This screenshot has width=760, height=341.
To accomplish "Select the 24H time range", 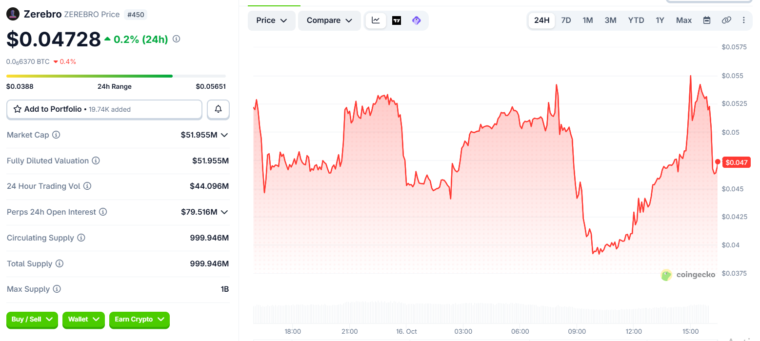I will pos(541,20).
